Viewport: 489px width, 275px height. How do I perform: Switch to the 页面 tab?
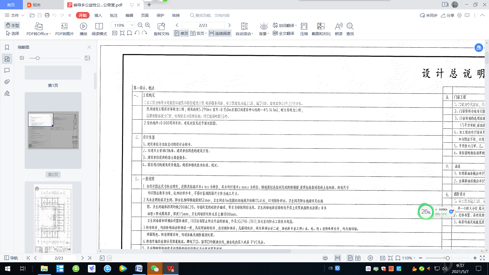pyautogui.click(x=145, y=15)
